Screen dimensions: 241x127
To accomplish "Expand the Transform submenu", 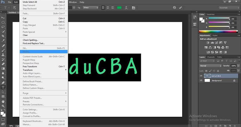I will [x=44, y=70].
